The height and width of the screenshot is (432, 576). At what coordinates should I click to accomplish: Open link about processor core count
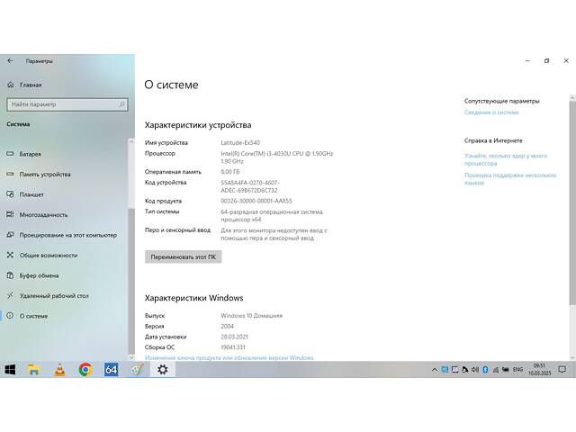pyautogui.click(x=506, y=159)
